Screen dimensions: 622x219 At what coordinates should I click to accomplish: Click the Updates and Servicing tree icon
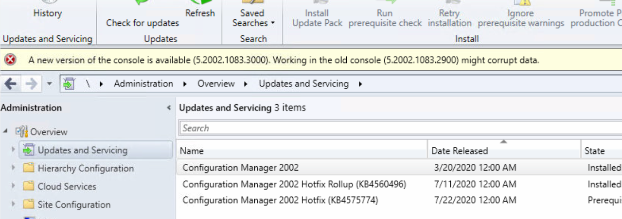click(x=29, y=150)
